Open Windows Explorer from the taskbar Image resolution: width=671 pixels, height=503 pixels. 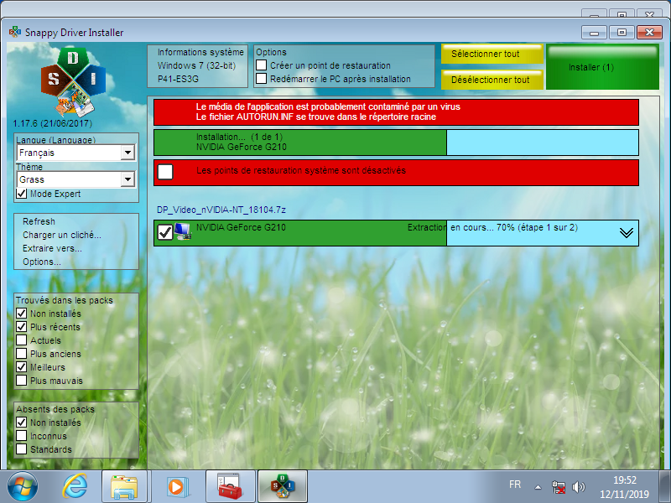pos(124,486)
